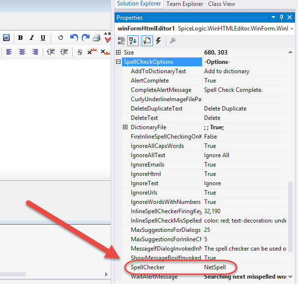The height and width of the screenshot is (284, 298).
Task: Click the IgnoreText value Ignore
Action: point(244,183)
